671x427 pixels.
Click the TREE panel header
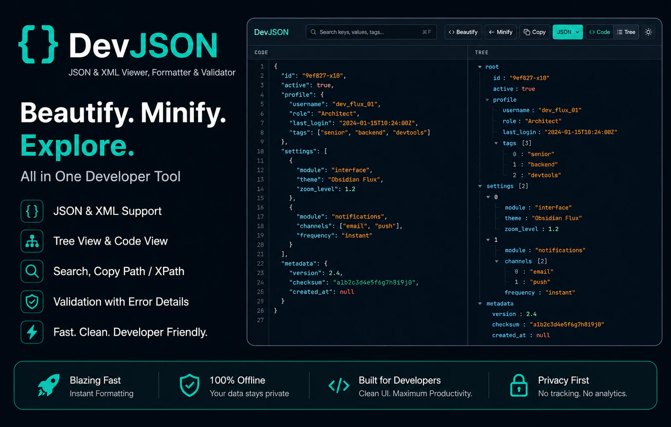482,53
